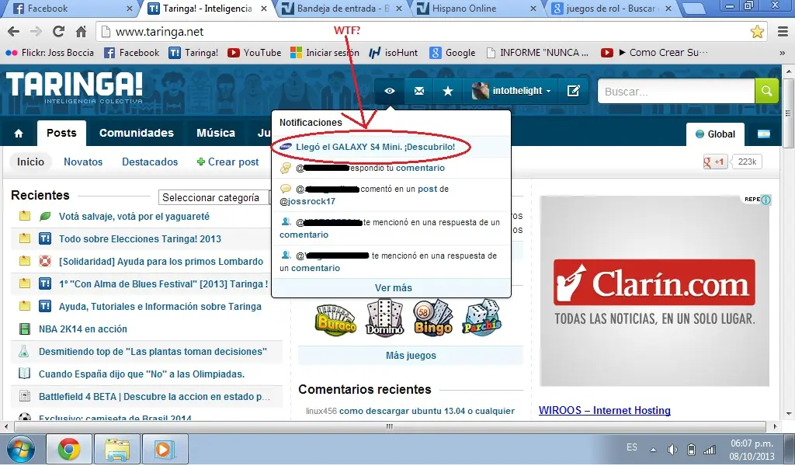Select the Global tab

715,134
